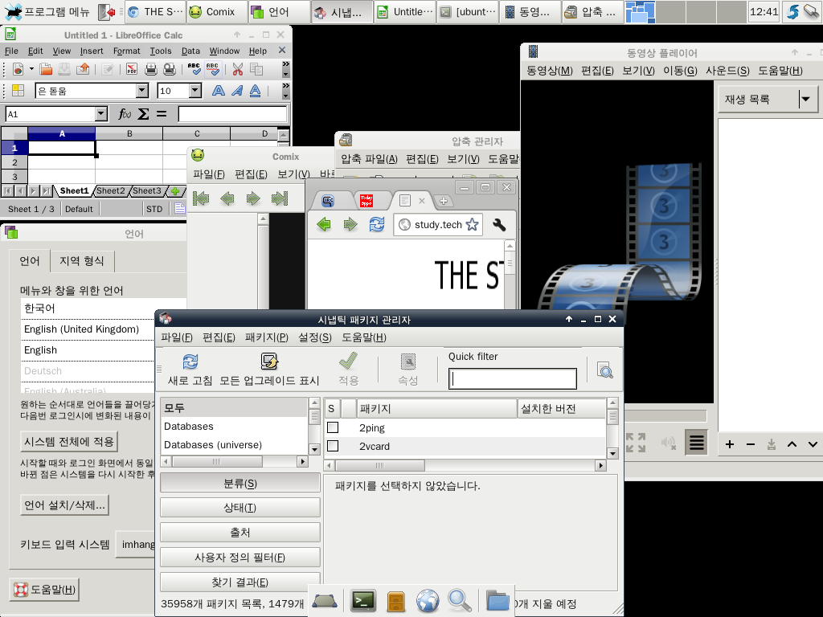Screen dimensions: 823x617
Task: Add a new sheet with the green plus tab
Action: point(175,191)
